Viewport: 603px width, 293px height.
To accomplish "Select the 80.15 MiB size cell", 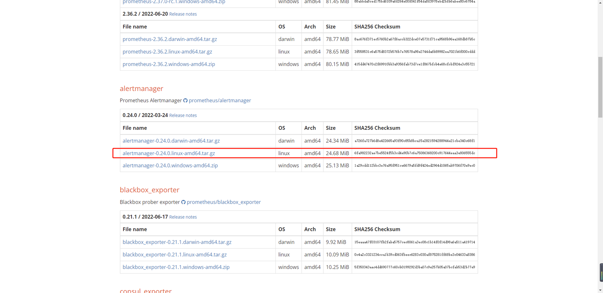I will 337,64.
